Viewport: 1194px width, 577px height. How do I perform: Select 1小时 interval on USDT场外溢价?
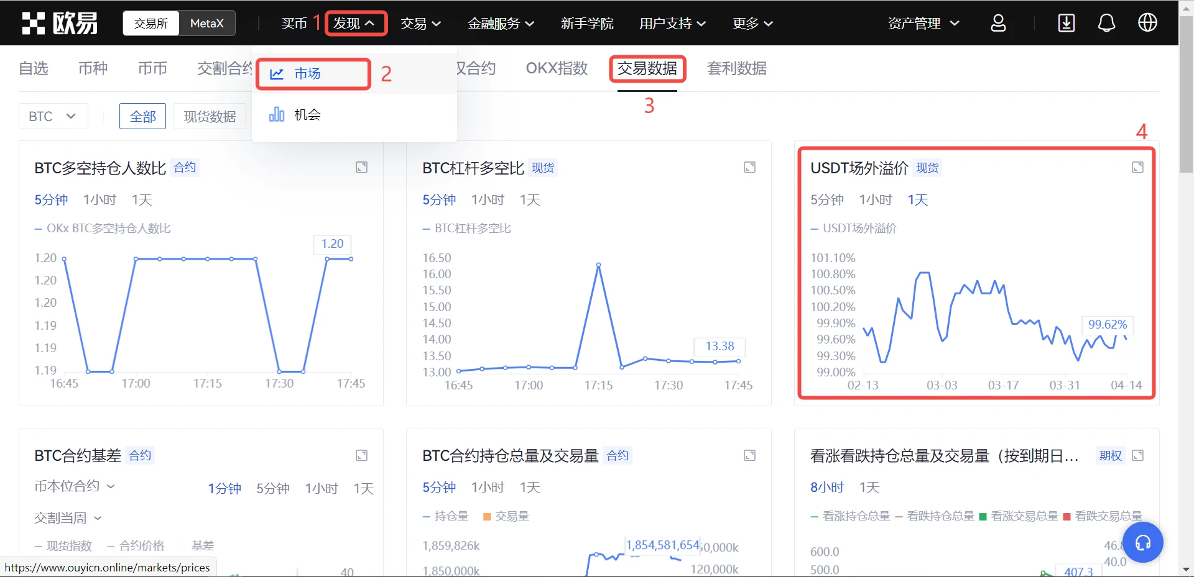tap(876, 199)
